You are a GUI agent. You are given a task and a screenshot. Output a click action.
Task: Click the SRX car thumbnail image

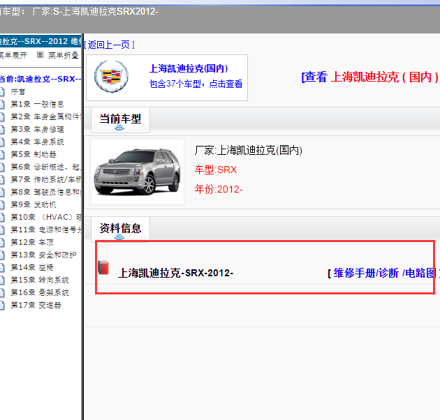(138, 172)
